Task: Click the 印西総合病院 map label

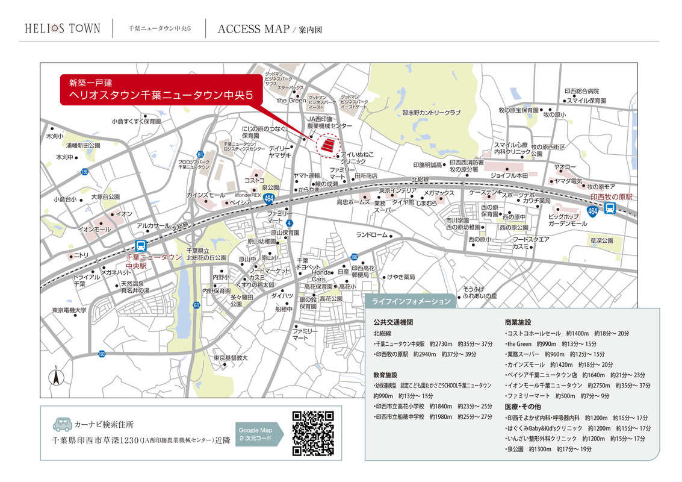Action: click(581, 91)
